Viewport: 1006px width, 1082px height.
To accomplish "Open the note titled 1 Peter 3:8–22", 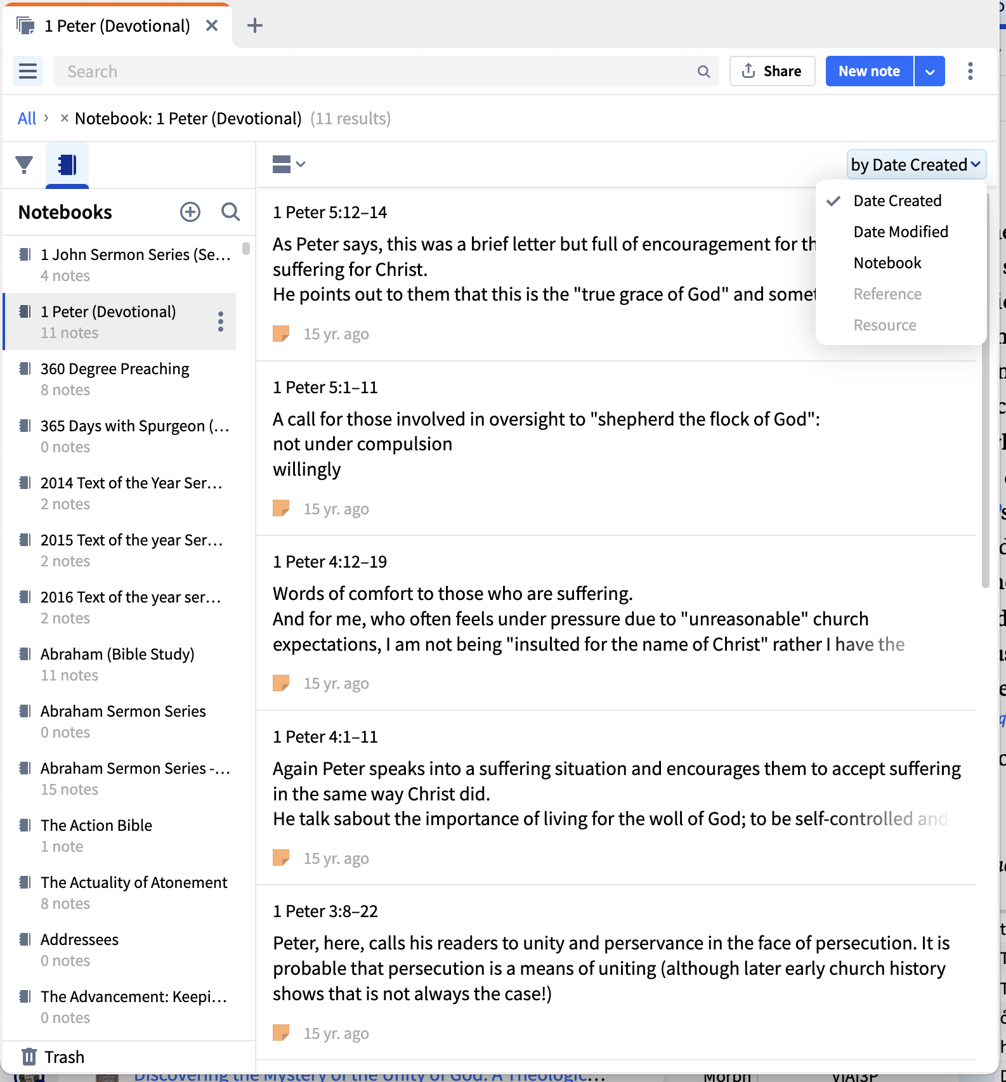I will tap(325, 911).
